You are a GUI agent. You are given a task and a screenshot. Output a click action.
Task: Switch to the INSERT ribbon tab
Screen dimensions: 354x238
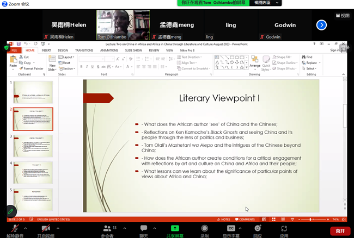click(46, 50)
